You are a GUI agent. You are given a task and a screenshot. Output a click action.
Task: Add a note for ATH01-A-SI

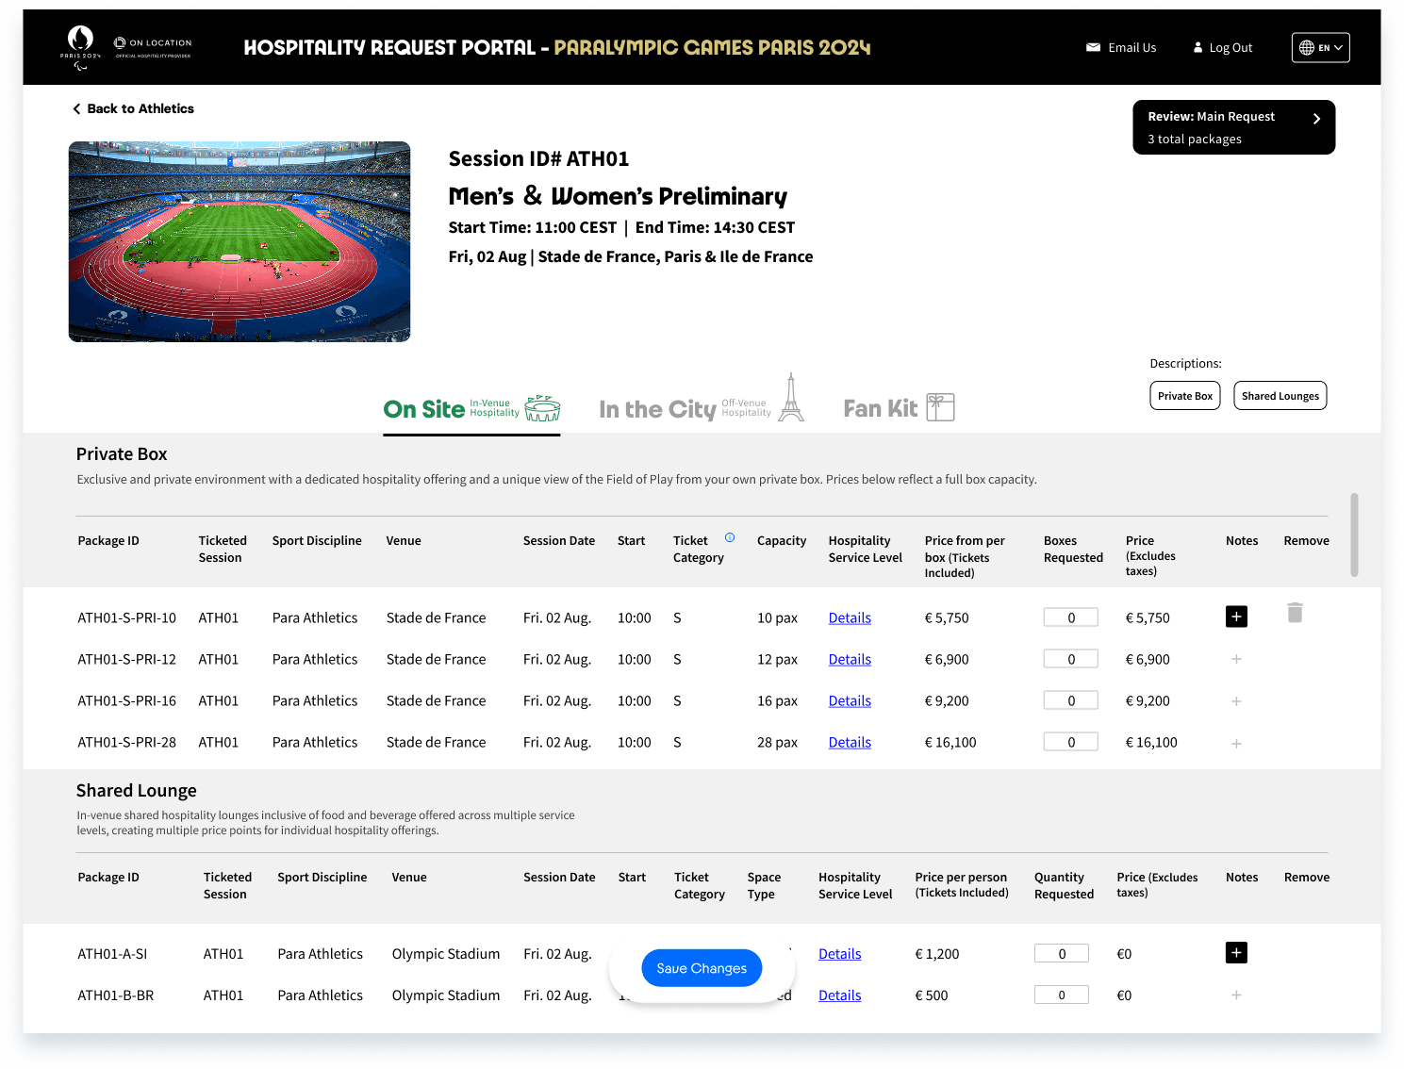[x=1236, y=952]
